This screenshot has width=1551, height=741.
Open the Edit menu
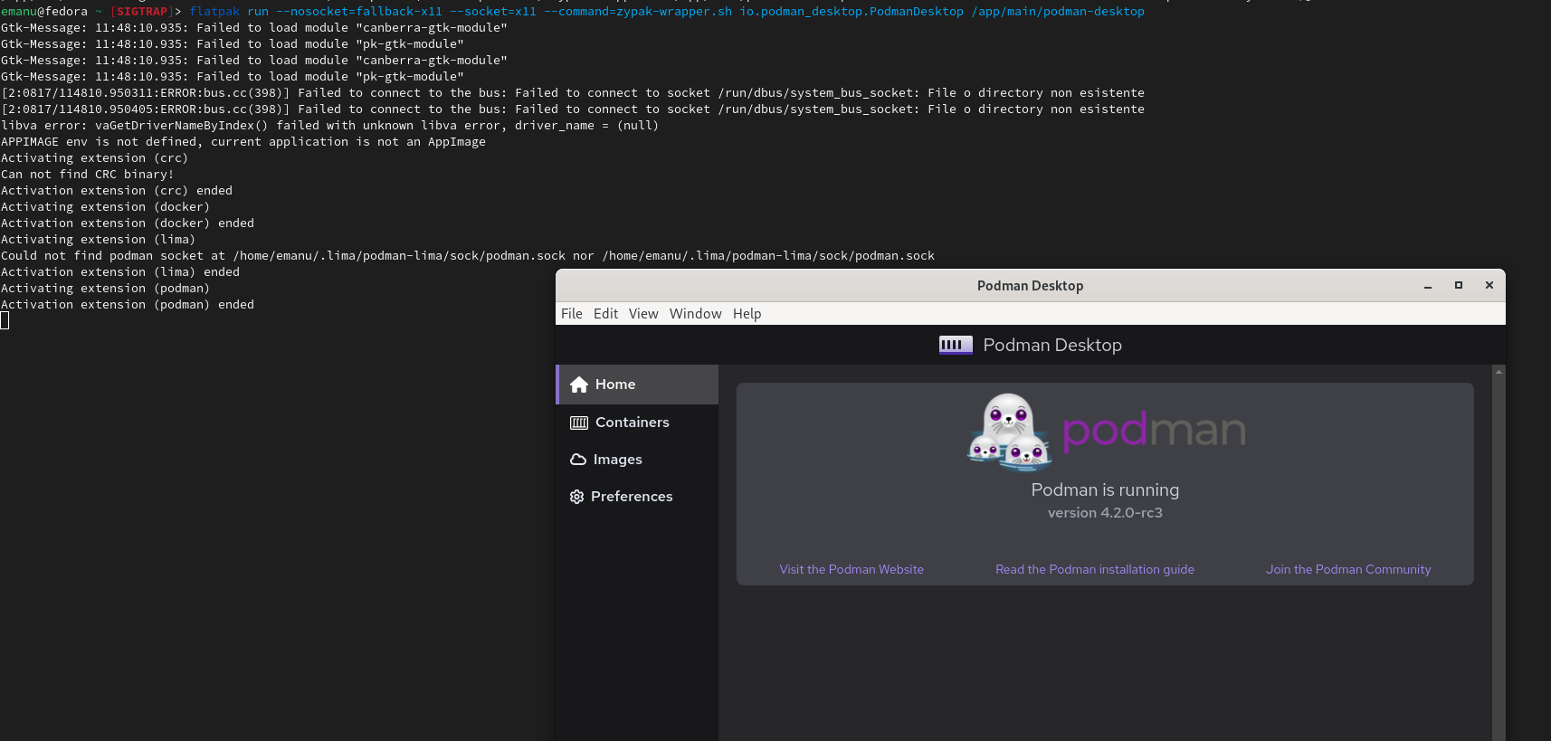pyautogui.click(x=605, y=314)
